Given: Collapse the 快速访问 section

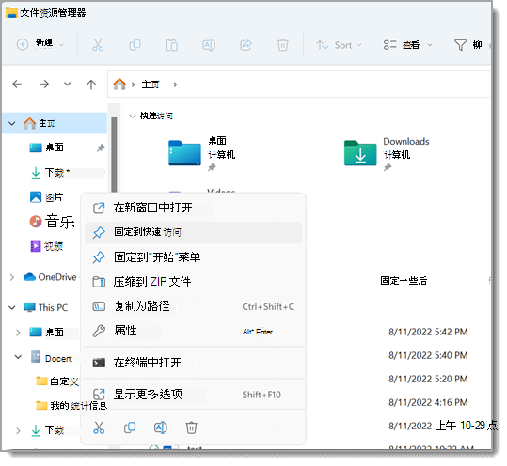Looking at the screenshot, I should point(132,116).
